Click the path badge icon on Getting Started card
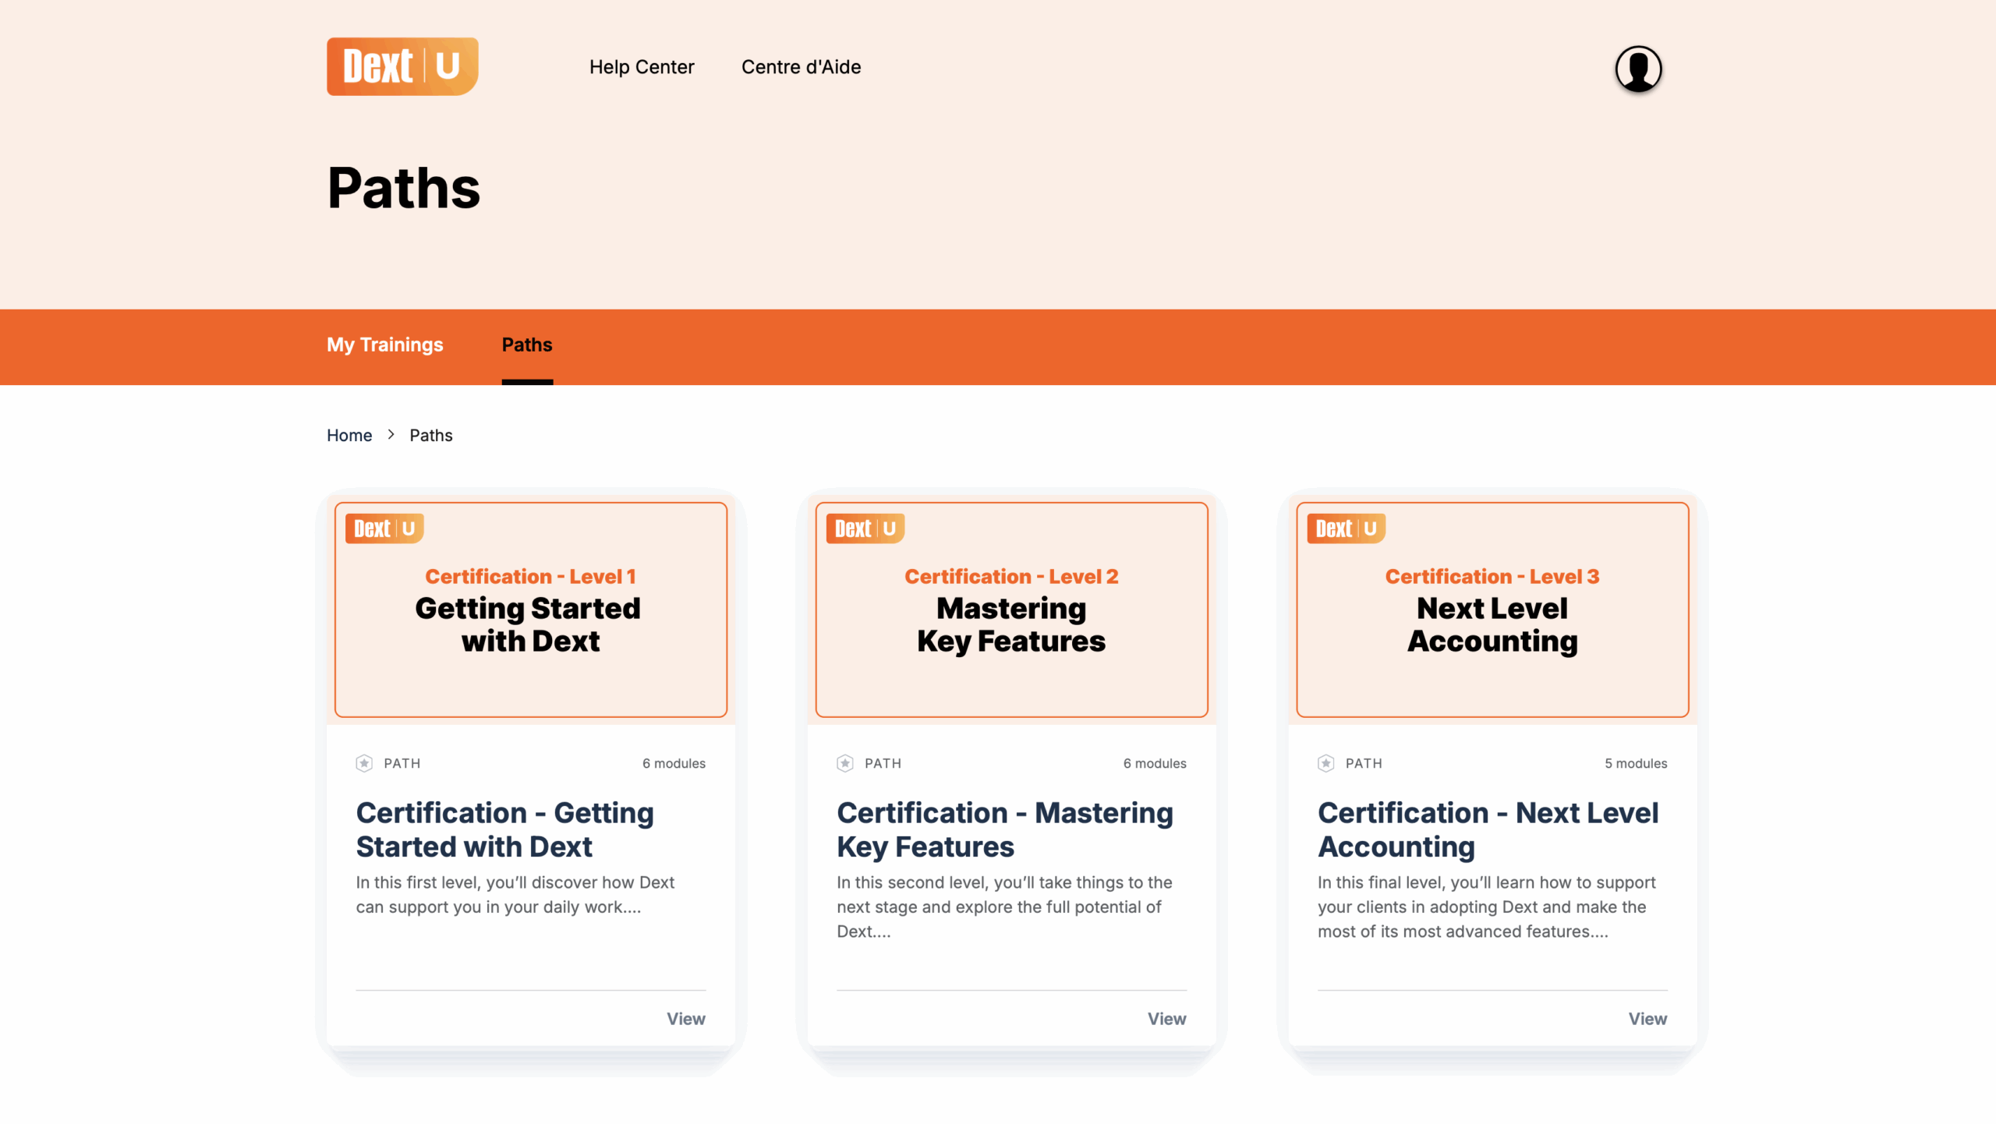Screen dimensions: 1996x1124 pyautogui.click(x=364, y=763)
